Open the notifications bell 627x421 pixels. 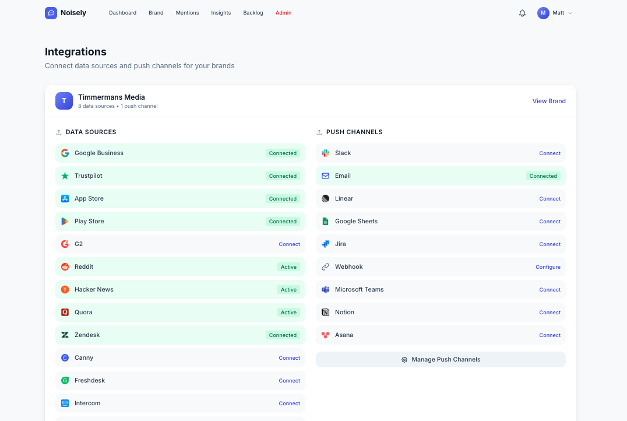522,13
